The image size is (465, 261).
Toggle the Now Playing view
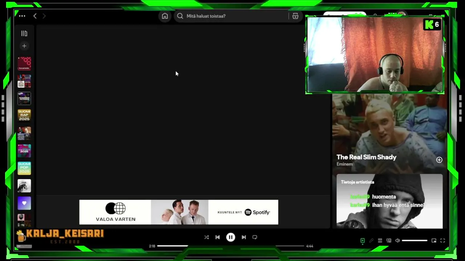coord(363,240)
